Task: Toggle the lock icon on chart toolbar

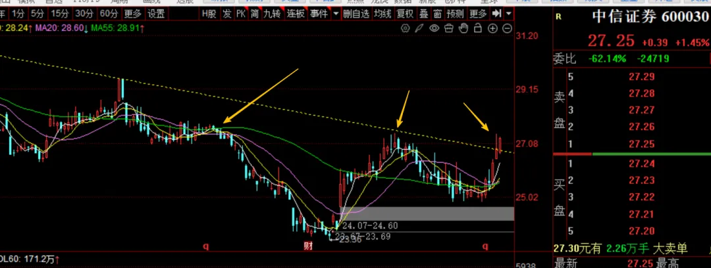Action: (477, 28)
